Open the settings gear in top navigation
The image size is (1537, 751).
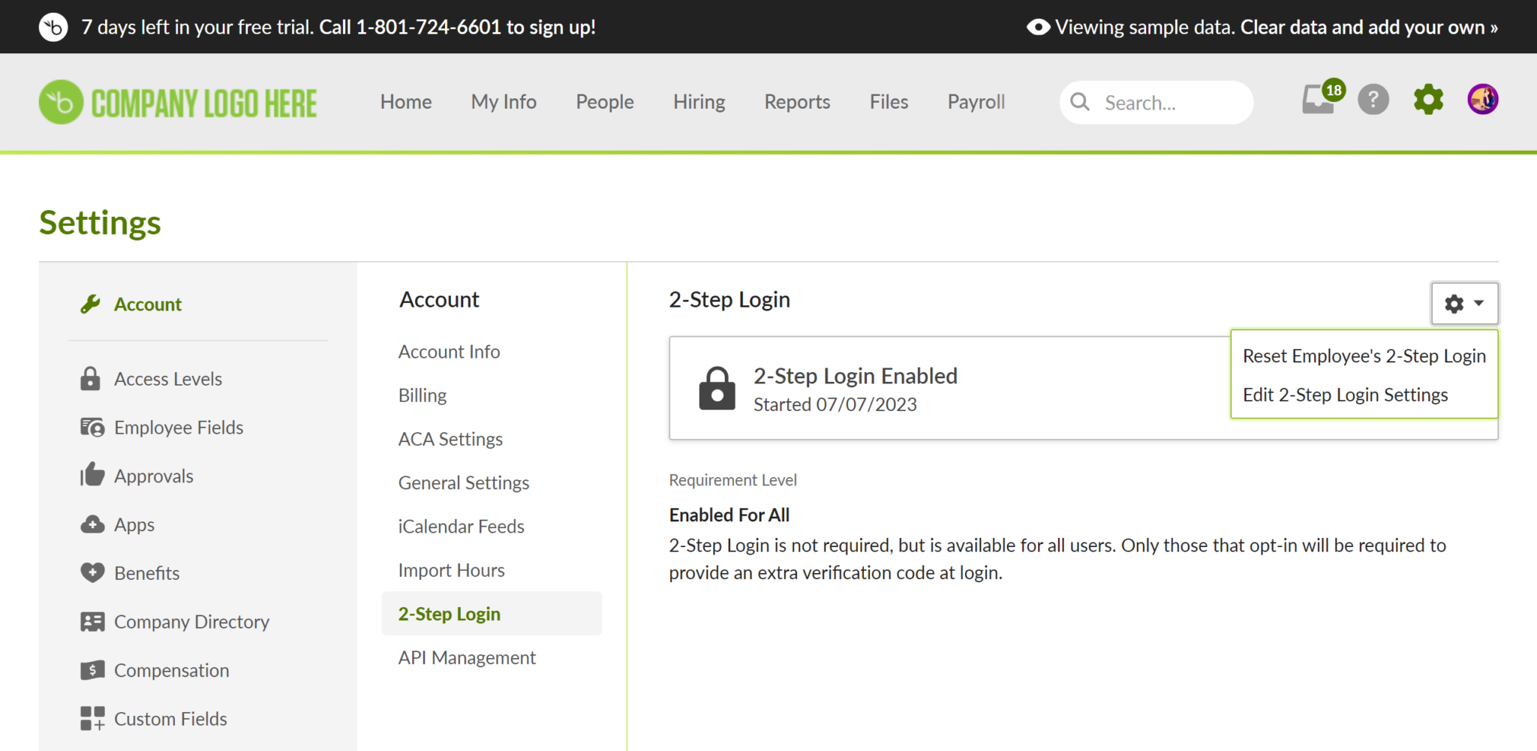click(1428, 99)
